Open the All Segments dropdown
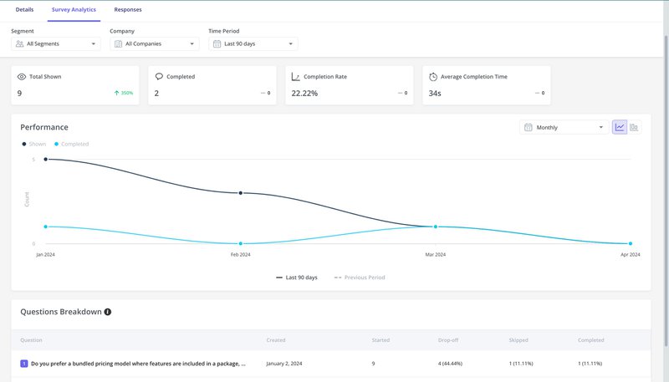669x382 pixels. tap(57, 43)
